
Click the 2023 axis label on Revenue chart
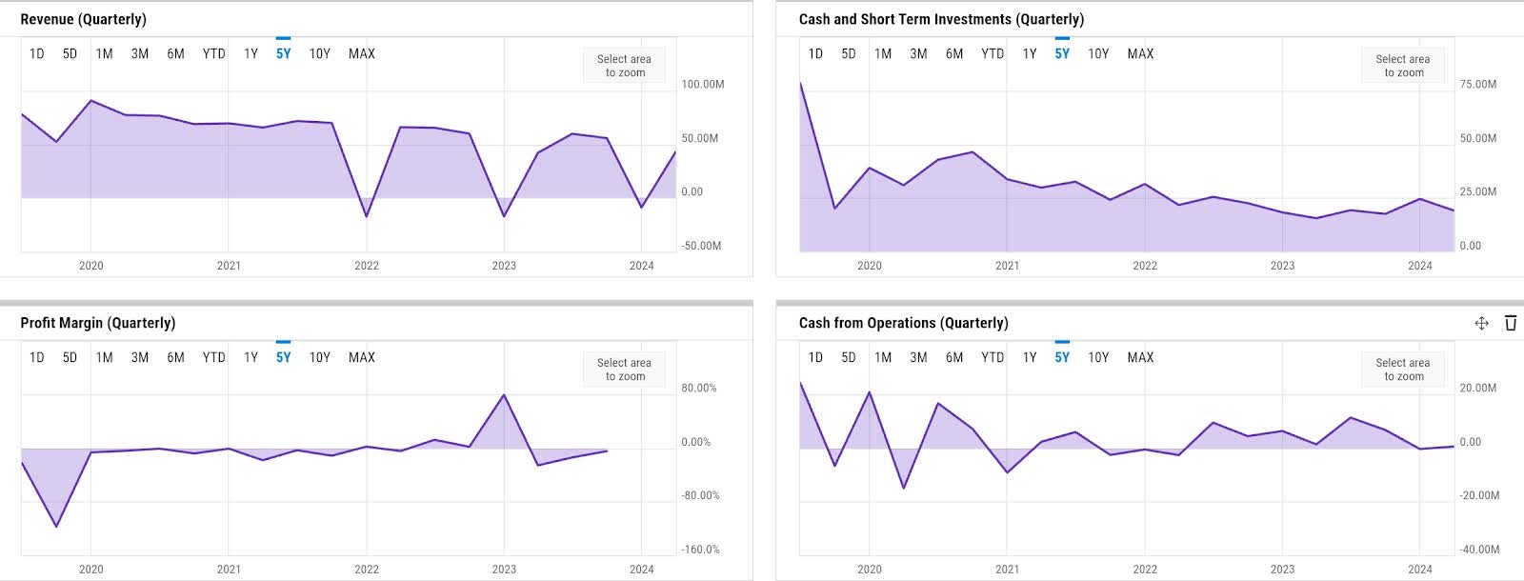click(503, 266)
